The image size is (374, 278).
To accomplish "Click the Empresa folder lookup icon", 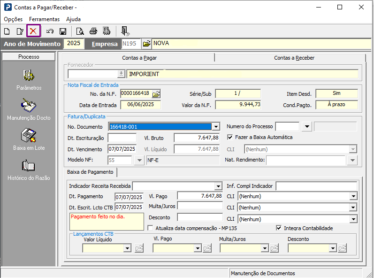I will coord(146,44).
